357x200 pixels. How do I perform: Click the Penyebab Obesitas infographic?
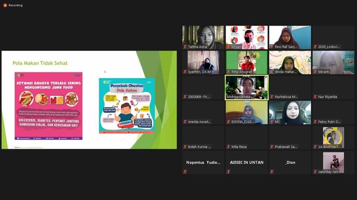point(127,106)
